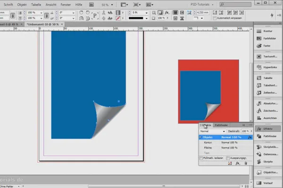Switch to the Pathfinder tab

[221, 125]
